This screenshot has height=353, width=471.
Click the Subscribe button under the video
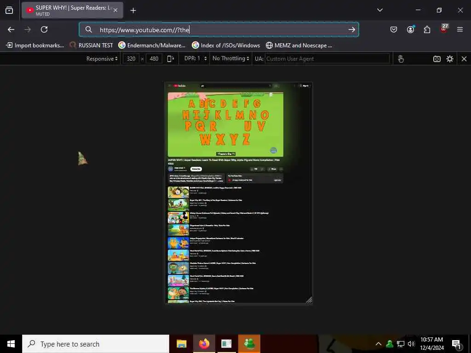pyautogui.click(x=196, y=169)
